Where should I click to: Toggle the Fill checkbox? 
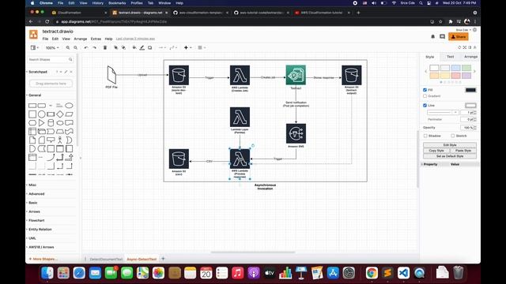(425, 90)
